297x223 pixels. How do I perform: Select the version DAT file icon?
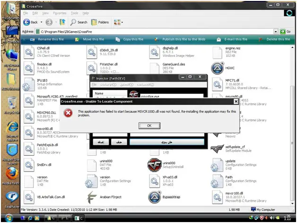coord(29,181)
